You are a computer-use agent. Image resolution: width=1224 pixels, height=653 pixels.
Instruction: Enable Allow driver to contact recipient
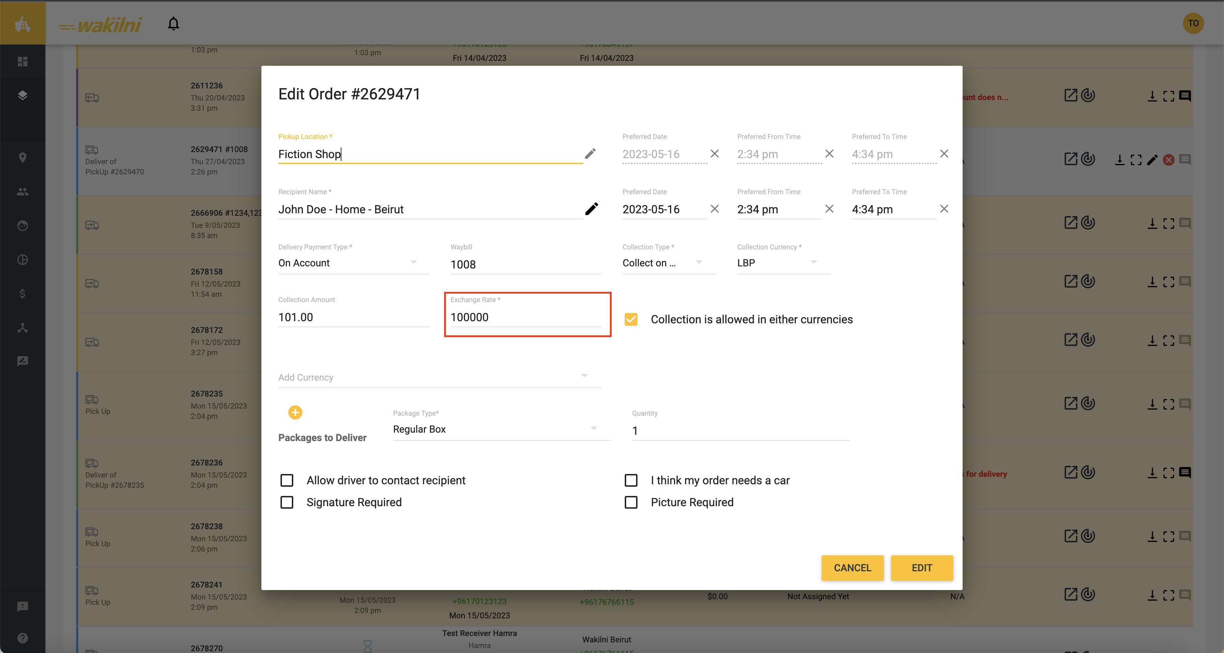[287, 480]
